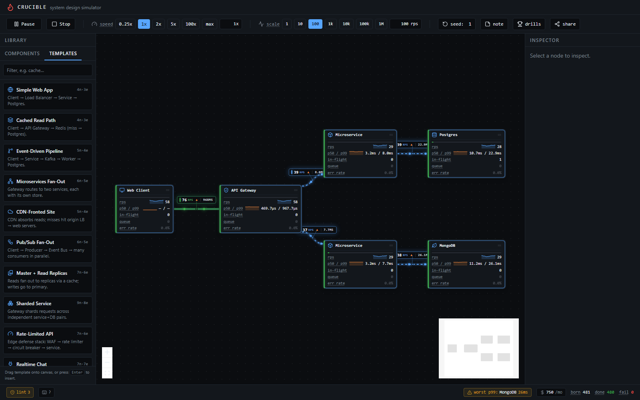This screenshot has width=640, height=400.
Task: Switch to the Components tab
Action: [22, 54]
